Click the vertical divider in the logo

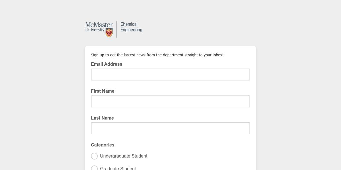click(117, 29)
